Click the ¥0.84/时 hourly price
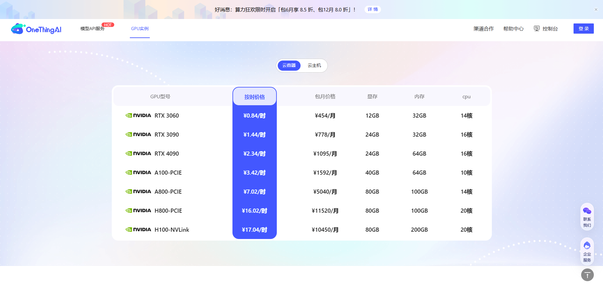The width and height of the screenshot is (603, 297). 255,116
